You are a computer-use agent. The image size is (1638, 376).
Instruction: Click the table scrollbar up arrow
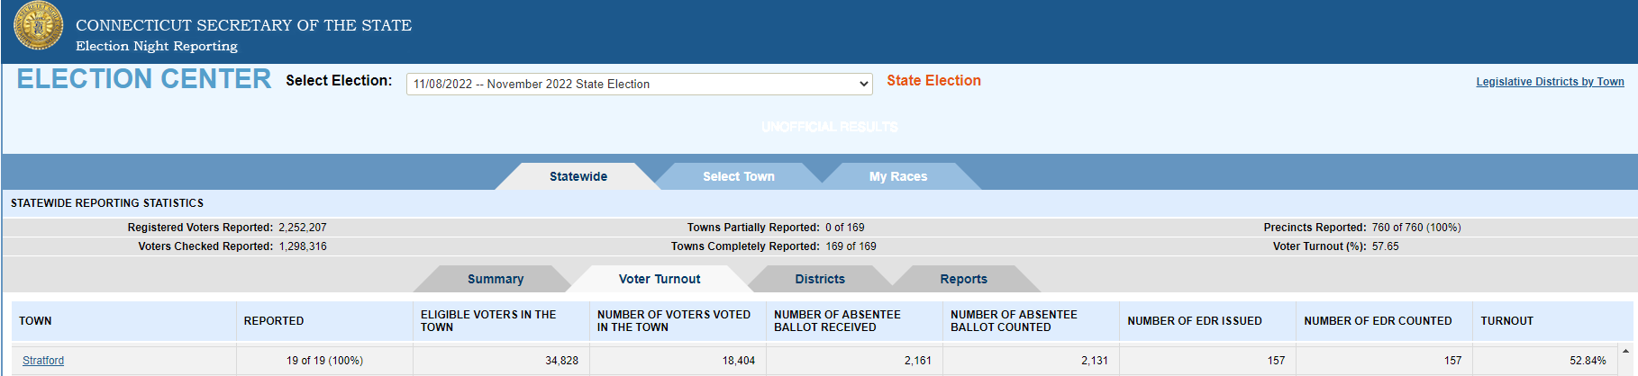point(1625,351)
